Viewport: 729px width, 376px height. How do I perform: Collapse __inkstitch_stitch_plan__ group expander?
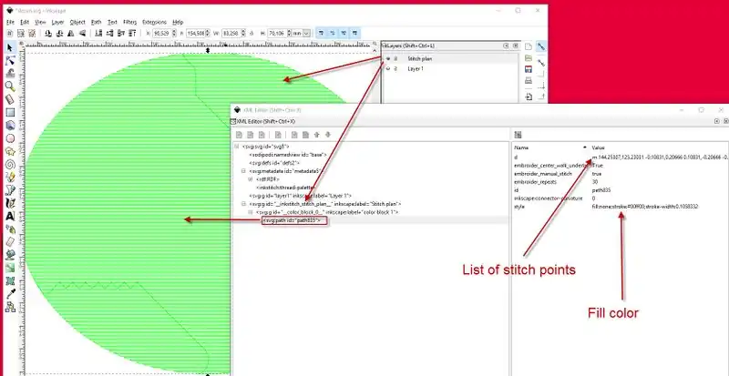tap(243, 204)
